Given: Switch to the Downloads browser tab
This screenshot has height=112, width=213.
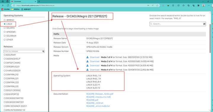Looking at the screenshot, I should [x=23, y=1].
